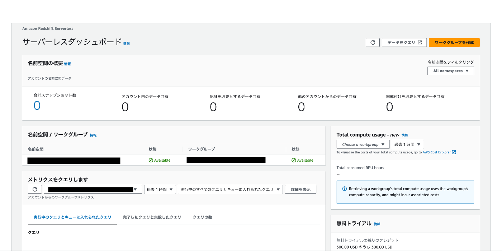The width and height of the screenshot is (502, 251).
Task: Refresh the query metrics panel
Action: pos(35,190)
